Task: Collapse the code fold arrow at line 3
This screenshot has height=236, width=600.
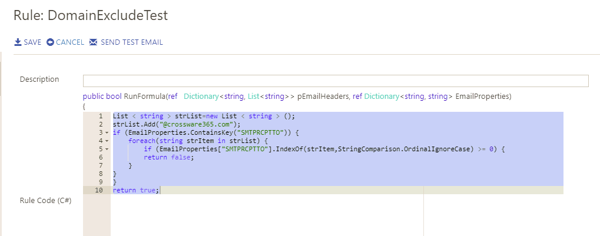Action: pos(107,133)
